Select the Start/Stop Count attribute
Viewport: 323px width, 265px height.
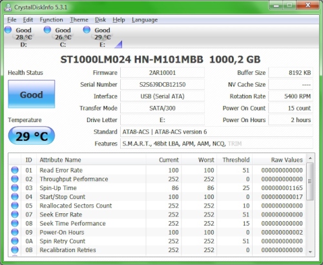[x=63, y=196]
